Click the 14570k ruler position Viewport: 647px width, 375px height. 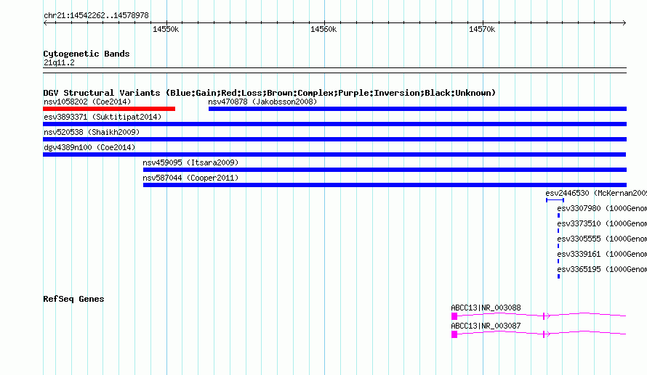tap(482, 29)
